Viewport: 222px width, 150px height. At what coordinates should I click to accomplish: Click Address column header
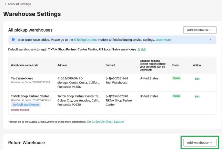coord(62,65)
